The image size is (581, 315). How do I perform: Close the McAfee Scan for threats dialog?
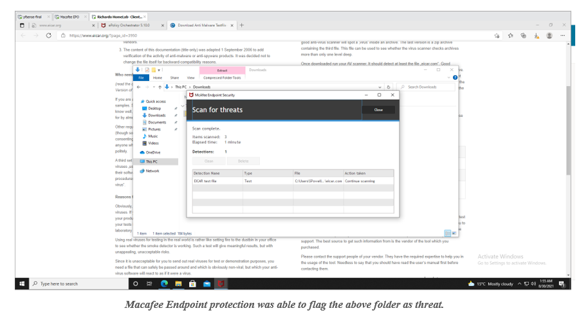(x=378, y=109)
